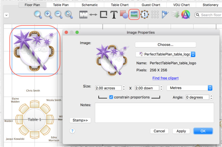
Task: Select the room outline rectangle tool
Action: 103,15
